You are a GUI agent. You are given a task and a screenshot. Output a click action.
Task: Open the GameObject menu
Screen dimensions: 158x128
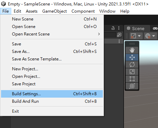(54, 11)
